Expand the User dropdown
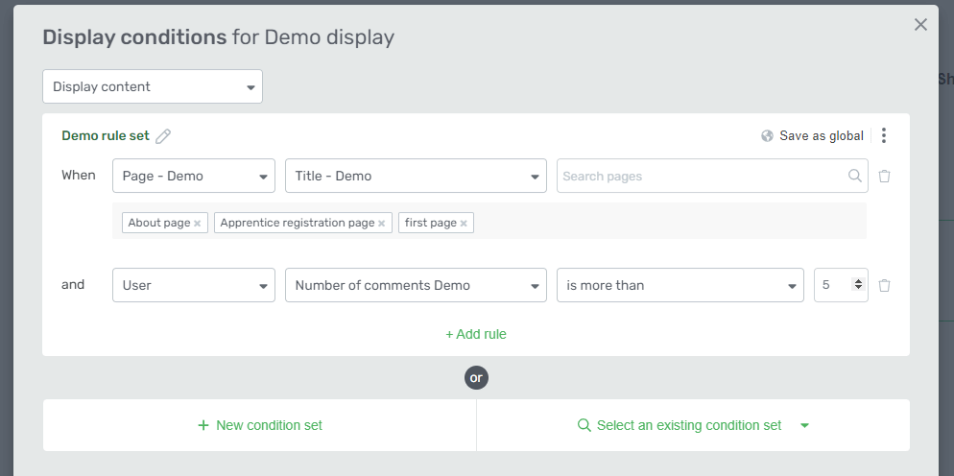 pyautogui.click(x=194, y=285)
